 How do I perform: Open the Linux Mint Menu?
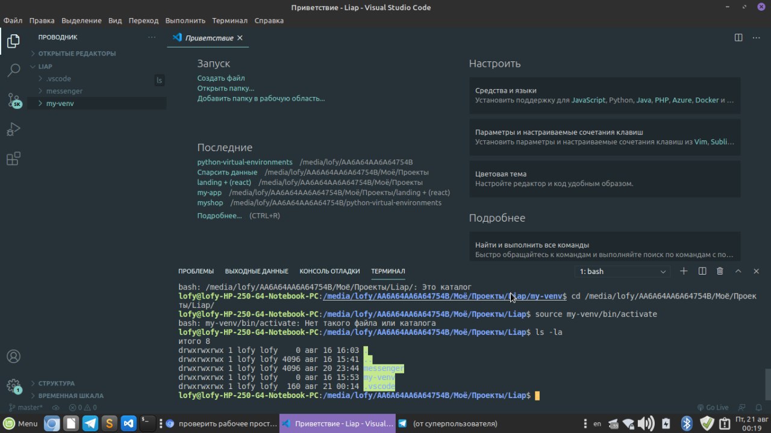(x=20, y=423)
